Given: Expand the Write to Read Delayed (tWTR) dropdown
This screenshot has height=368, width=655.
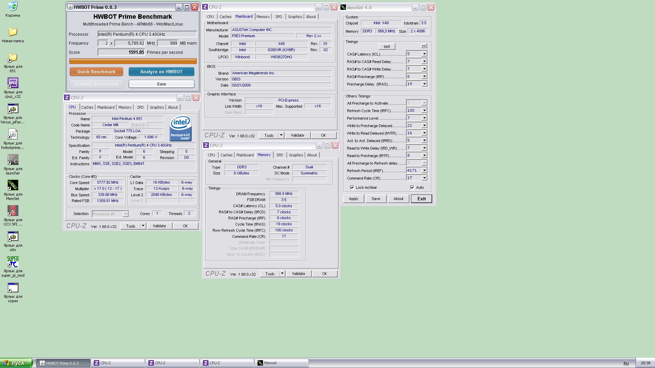Looking at the screenshot, I should (x=424, y=133).
